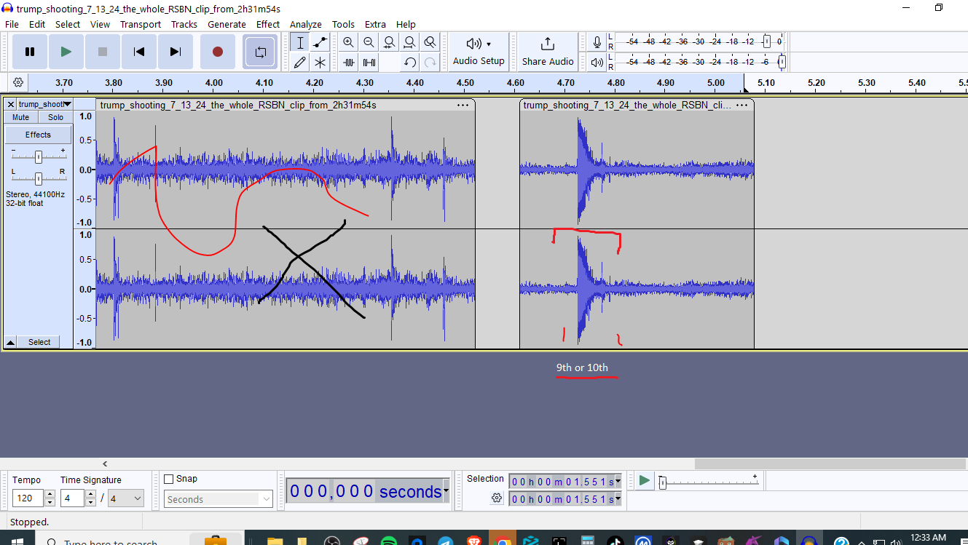Click the track Select button
Viewport: 968px width, 545px height.
40,342
